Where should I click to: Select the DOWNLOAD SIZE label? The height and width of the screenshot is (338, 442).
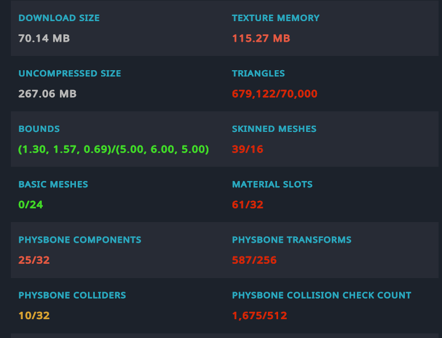[x=59, y=18]
